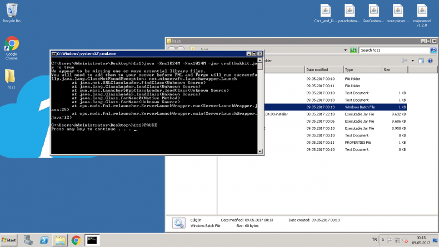Sort by Type column header
The width and height of the screenshot is (439, 247).
pos(362,69)
